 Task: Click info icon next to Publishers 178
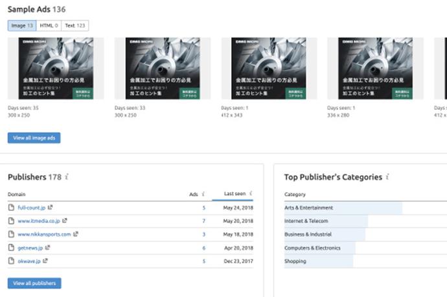coord(67,177)
